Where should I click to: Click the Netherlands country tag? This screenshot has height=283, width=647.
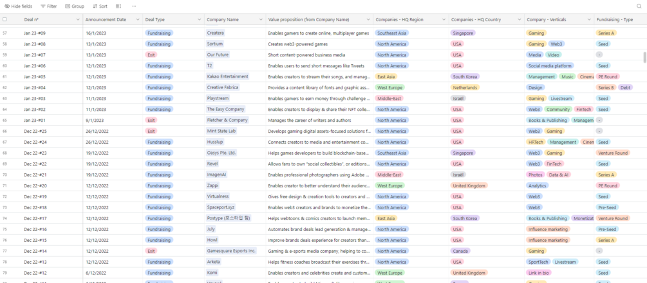point(465,88)
